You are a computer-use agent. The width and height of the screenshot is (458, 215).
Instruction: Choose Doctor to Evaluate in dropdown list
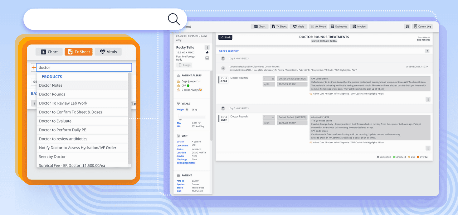(55, 121)
